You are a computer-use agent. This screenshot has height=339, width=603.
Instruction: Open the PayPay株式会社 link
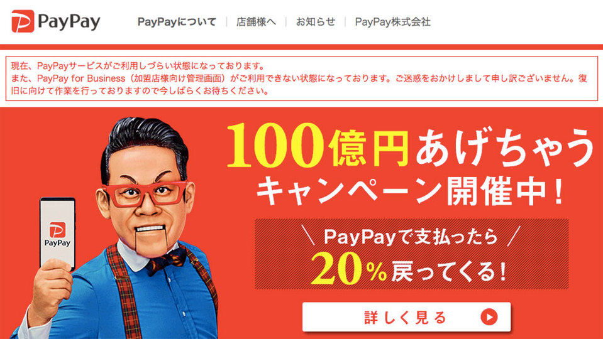click(392, 22)
